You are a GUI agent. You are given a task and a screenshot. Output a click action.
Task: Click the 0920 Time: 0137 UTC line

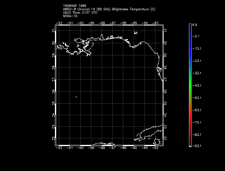pos(80,12)
